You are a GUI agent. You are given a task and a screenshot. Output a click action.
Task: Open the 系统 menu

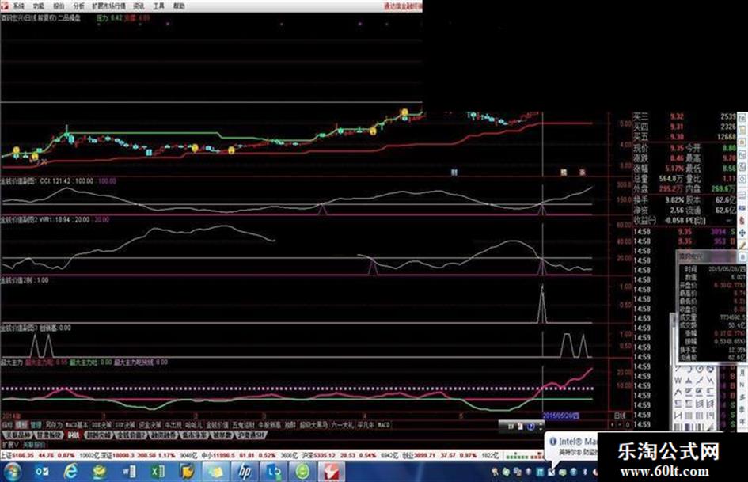pyautogui.click(x=18, y=6)
